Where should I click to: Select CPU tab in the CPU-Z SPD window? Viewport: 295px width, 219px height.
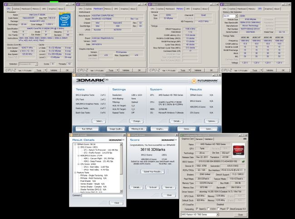point(225,9)
